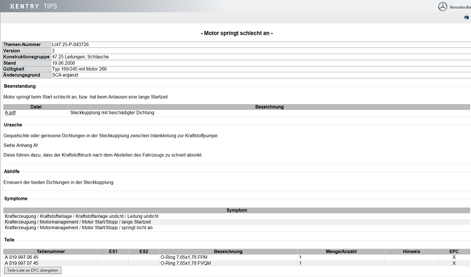Image resolution: width=471 pixels, height=277 pixels.
Task: Click the Symptom table header
Action: (237, 210)
